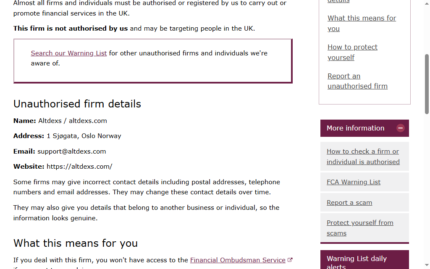The image size is (430, 269).
Task: Click the Unauthorised firm details heading
Action: tap(77, 104)
